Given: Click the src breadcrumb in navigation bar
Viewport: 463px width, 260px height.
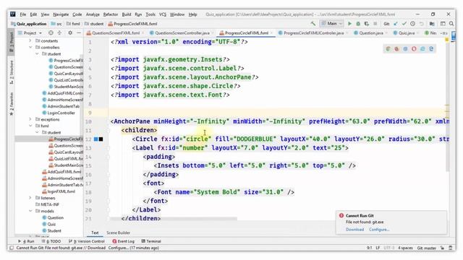Looking at the screenshot, I should coord(56,24).
